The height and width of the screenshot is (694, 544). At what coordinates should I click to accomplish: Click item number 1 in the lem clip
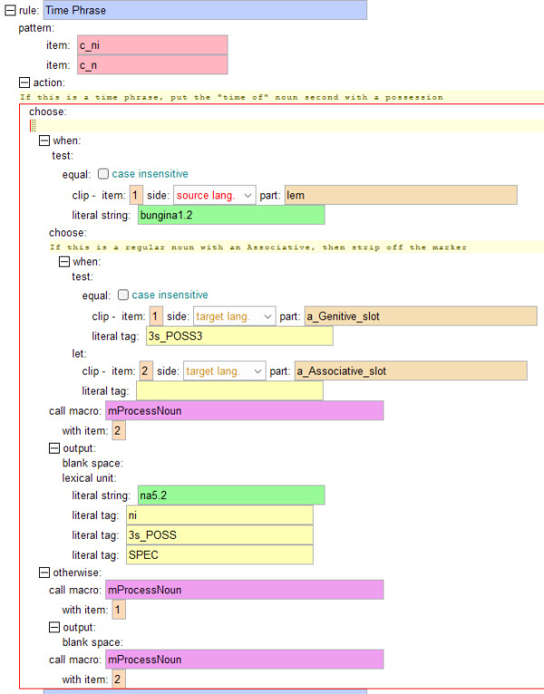136,195
